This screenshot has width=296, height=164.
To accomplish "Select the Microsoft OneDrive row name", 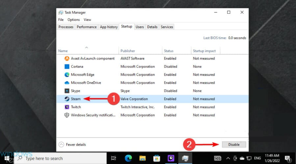I will pyautogui.click(x=86, y=83).
